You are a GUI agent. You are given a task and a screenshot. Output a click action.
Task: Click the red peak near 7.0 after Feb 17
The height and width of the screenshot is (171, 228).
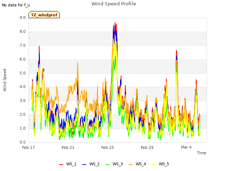tap(39, 47)
